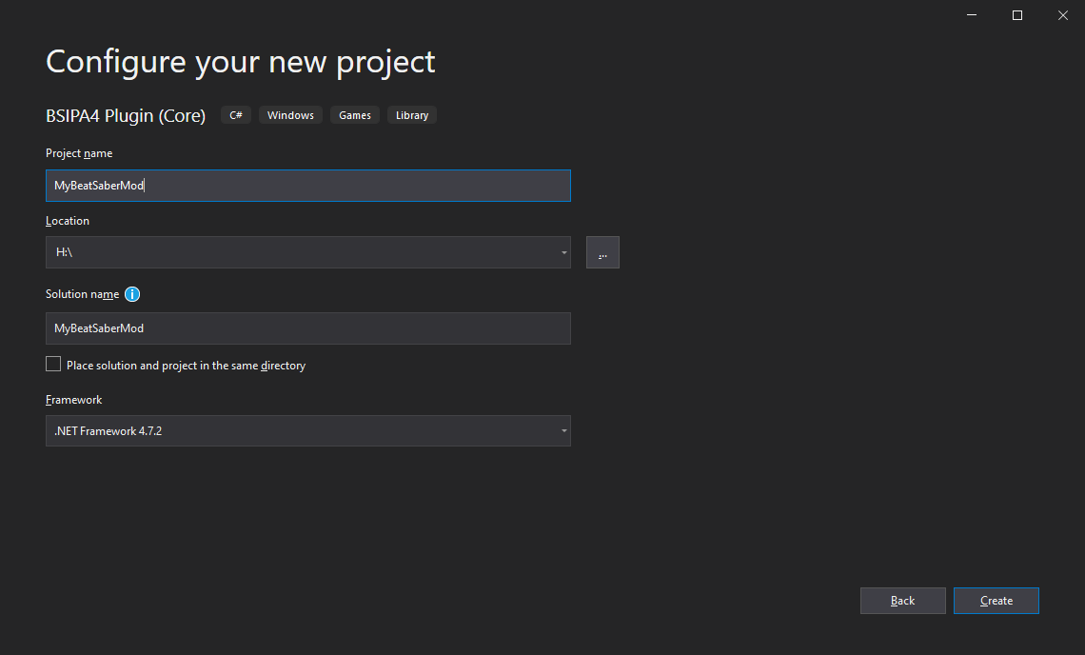Click the Configure your new project heading
1085x655 pixels.
(x=240, y=62)
